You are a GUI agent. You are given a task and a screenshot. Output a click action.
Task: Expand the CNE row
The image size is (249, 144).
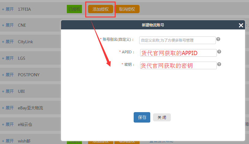8,25
